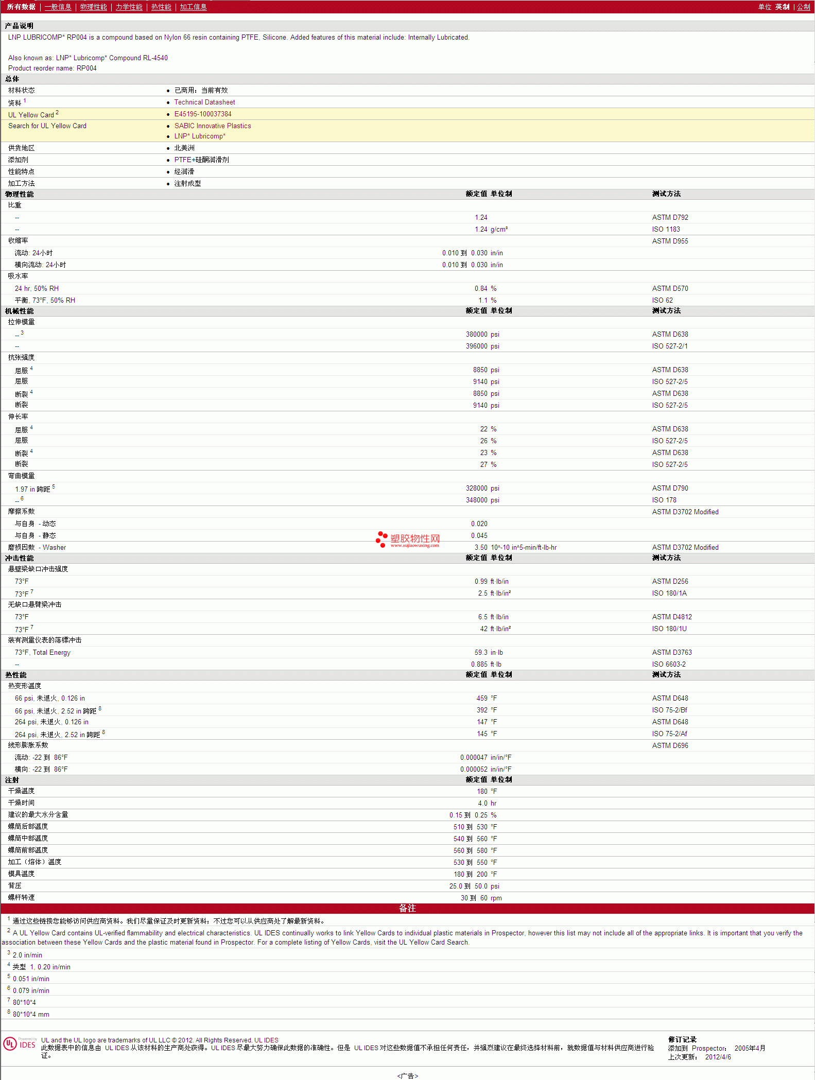Click the 总体 section header

pyautogui.click(x=12, y=79)
